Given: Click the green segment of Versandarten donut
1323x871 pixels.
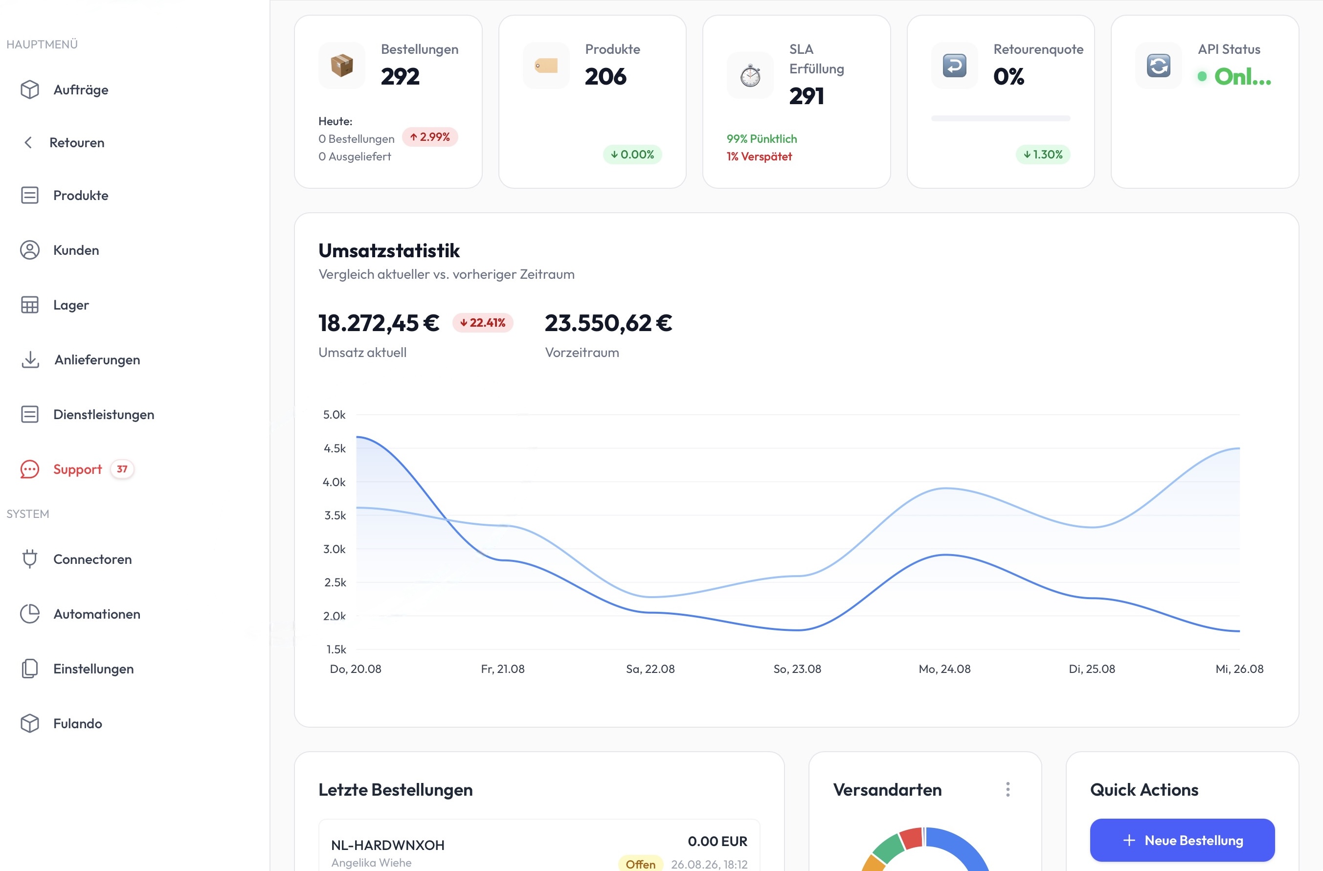Looking at the screenshot, I should (x=888, y=849).
